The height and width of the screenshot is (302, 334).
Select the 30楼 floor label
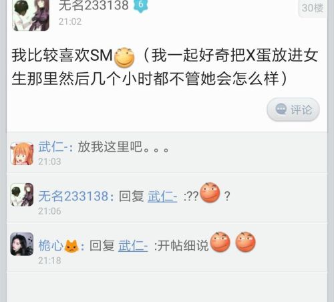pyautogui.click(x=313, y=8)
